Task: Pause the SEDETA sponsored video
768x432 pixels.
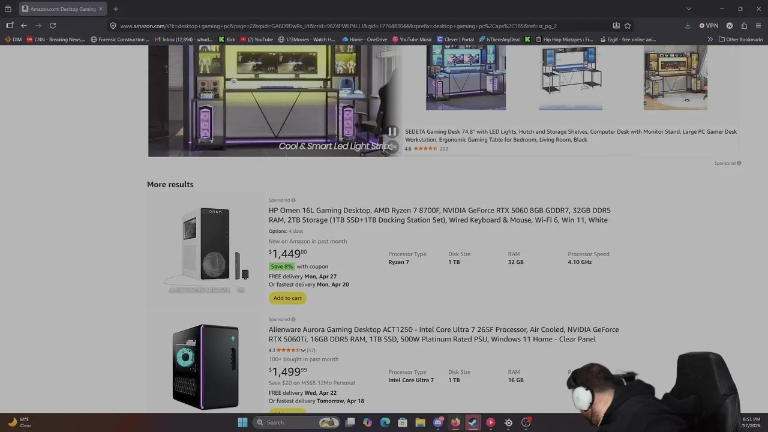Action: 392,131
